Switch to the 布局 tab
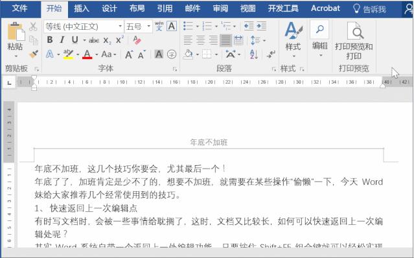The image size is (414, 258). [x=137, y=8]
